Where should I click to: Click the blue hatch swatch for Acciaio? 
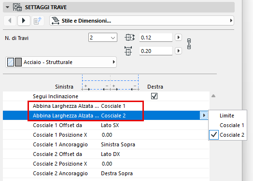pyautogui.click(x=11, y=62)
